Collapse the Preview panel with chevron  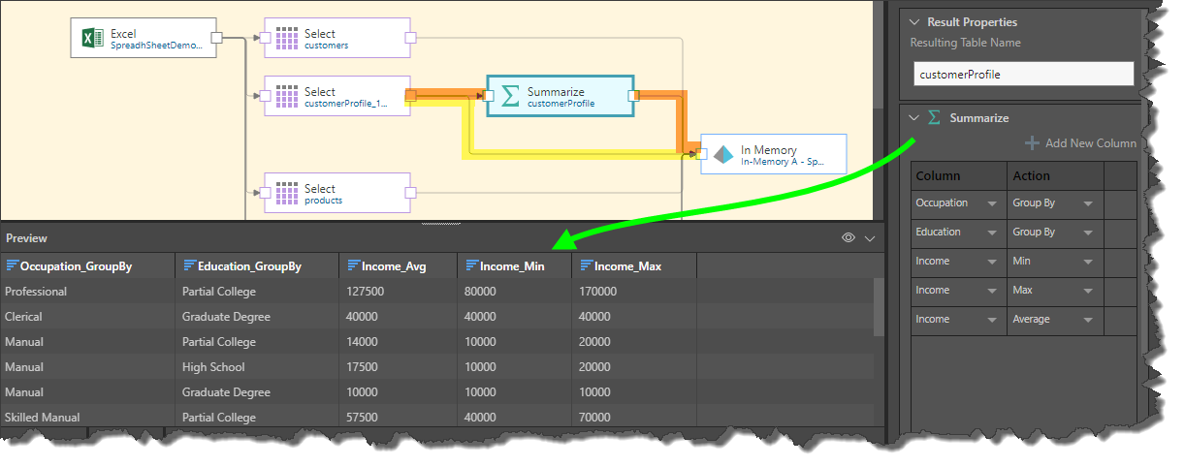click(870, 238)
